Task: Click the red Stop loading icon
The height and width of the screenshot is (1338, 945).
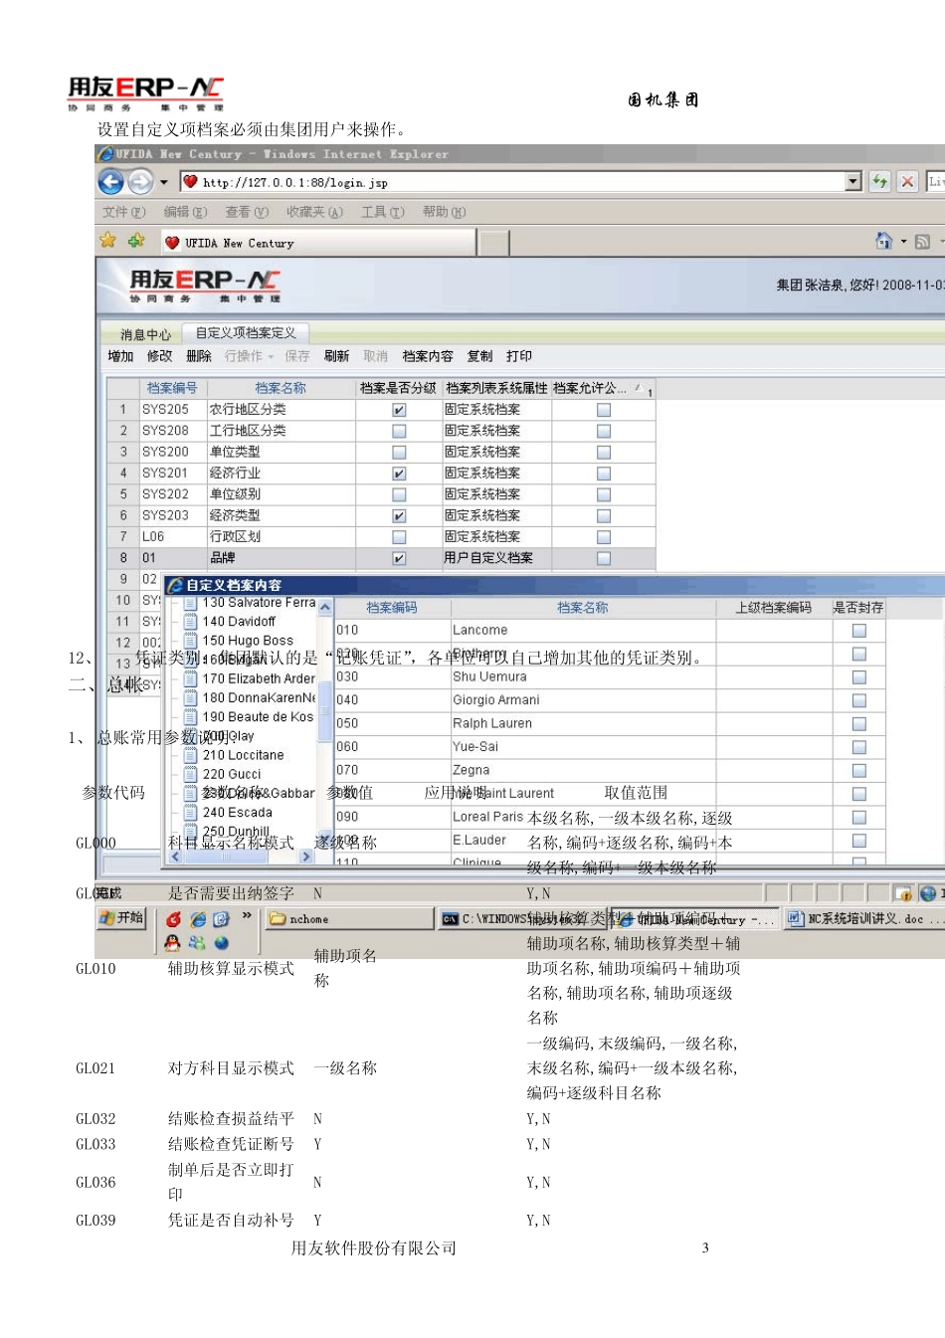Action: [907, 181]
